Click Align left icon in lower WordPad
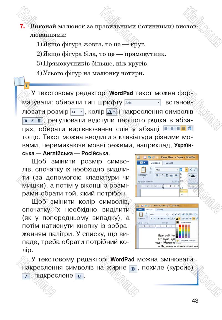 (183, 219)
